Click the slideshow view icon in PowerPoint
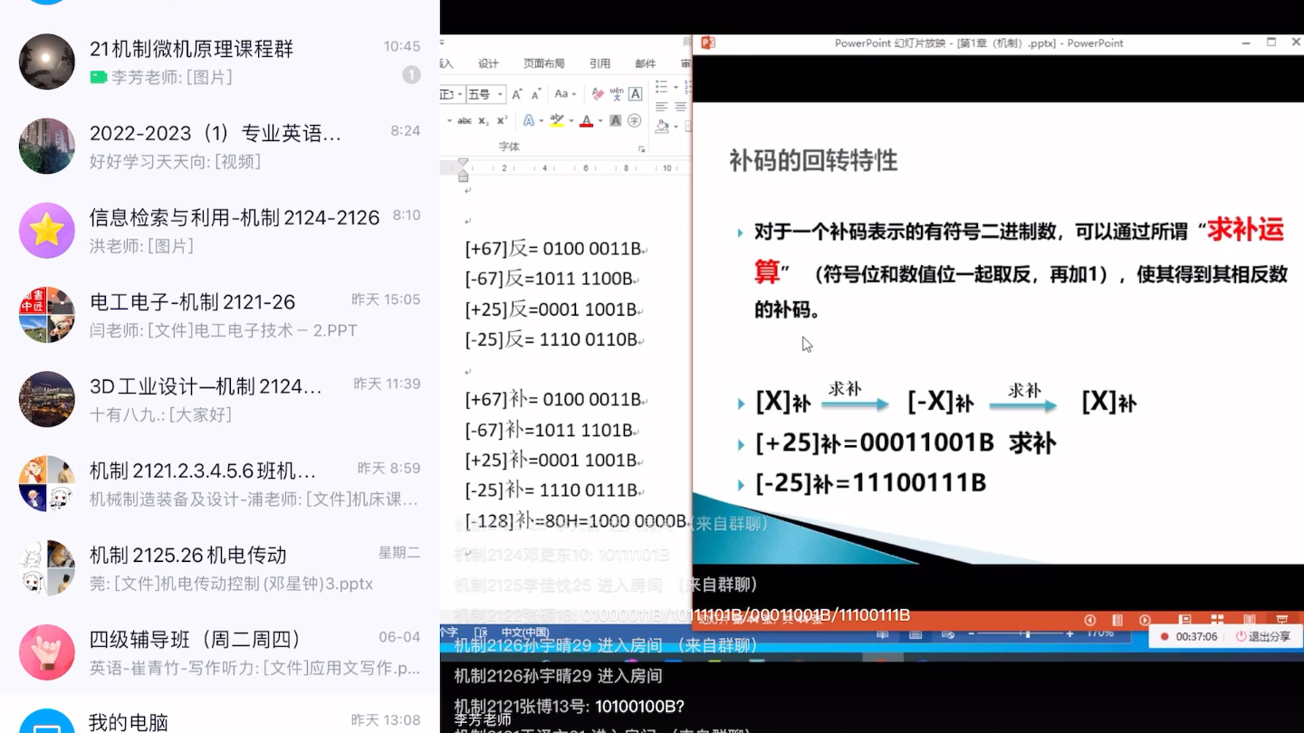The height and width of the screenshot is (733, 1304). pos(1281,619)
